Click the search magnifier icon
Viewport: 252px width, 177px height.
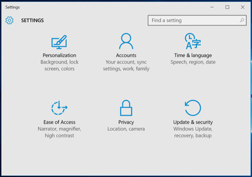(242, 20)
